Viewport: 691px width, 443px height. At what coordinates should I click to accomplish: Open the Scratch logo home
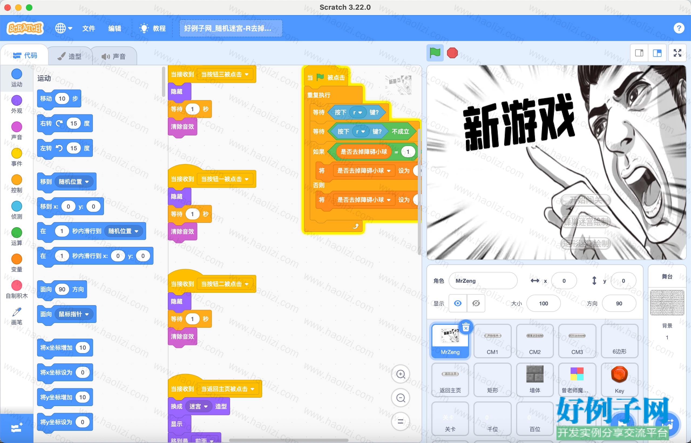(25, 28)
